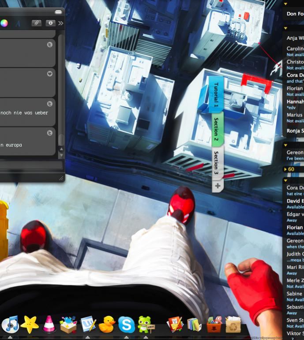Select Cora with status 'and that'
304x340 pixels.
point(295,78)
